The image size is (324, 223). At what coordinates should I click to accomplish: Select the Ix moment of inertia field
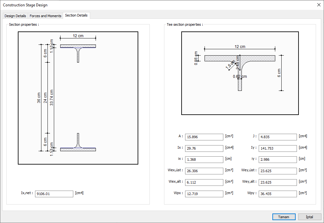tap(204, 148)
